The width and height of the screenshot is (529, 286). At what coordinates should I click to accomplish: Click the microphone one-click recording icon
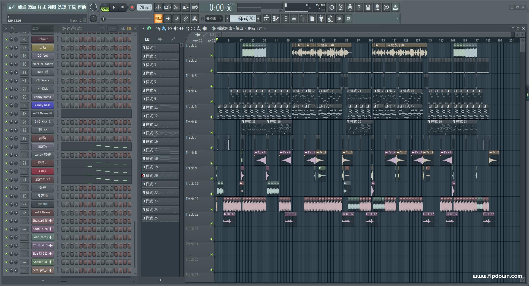[350, 7]
